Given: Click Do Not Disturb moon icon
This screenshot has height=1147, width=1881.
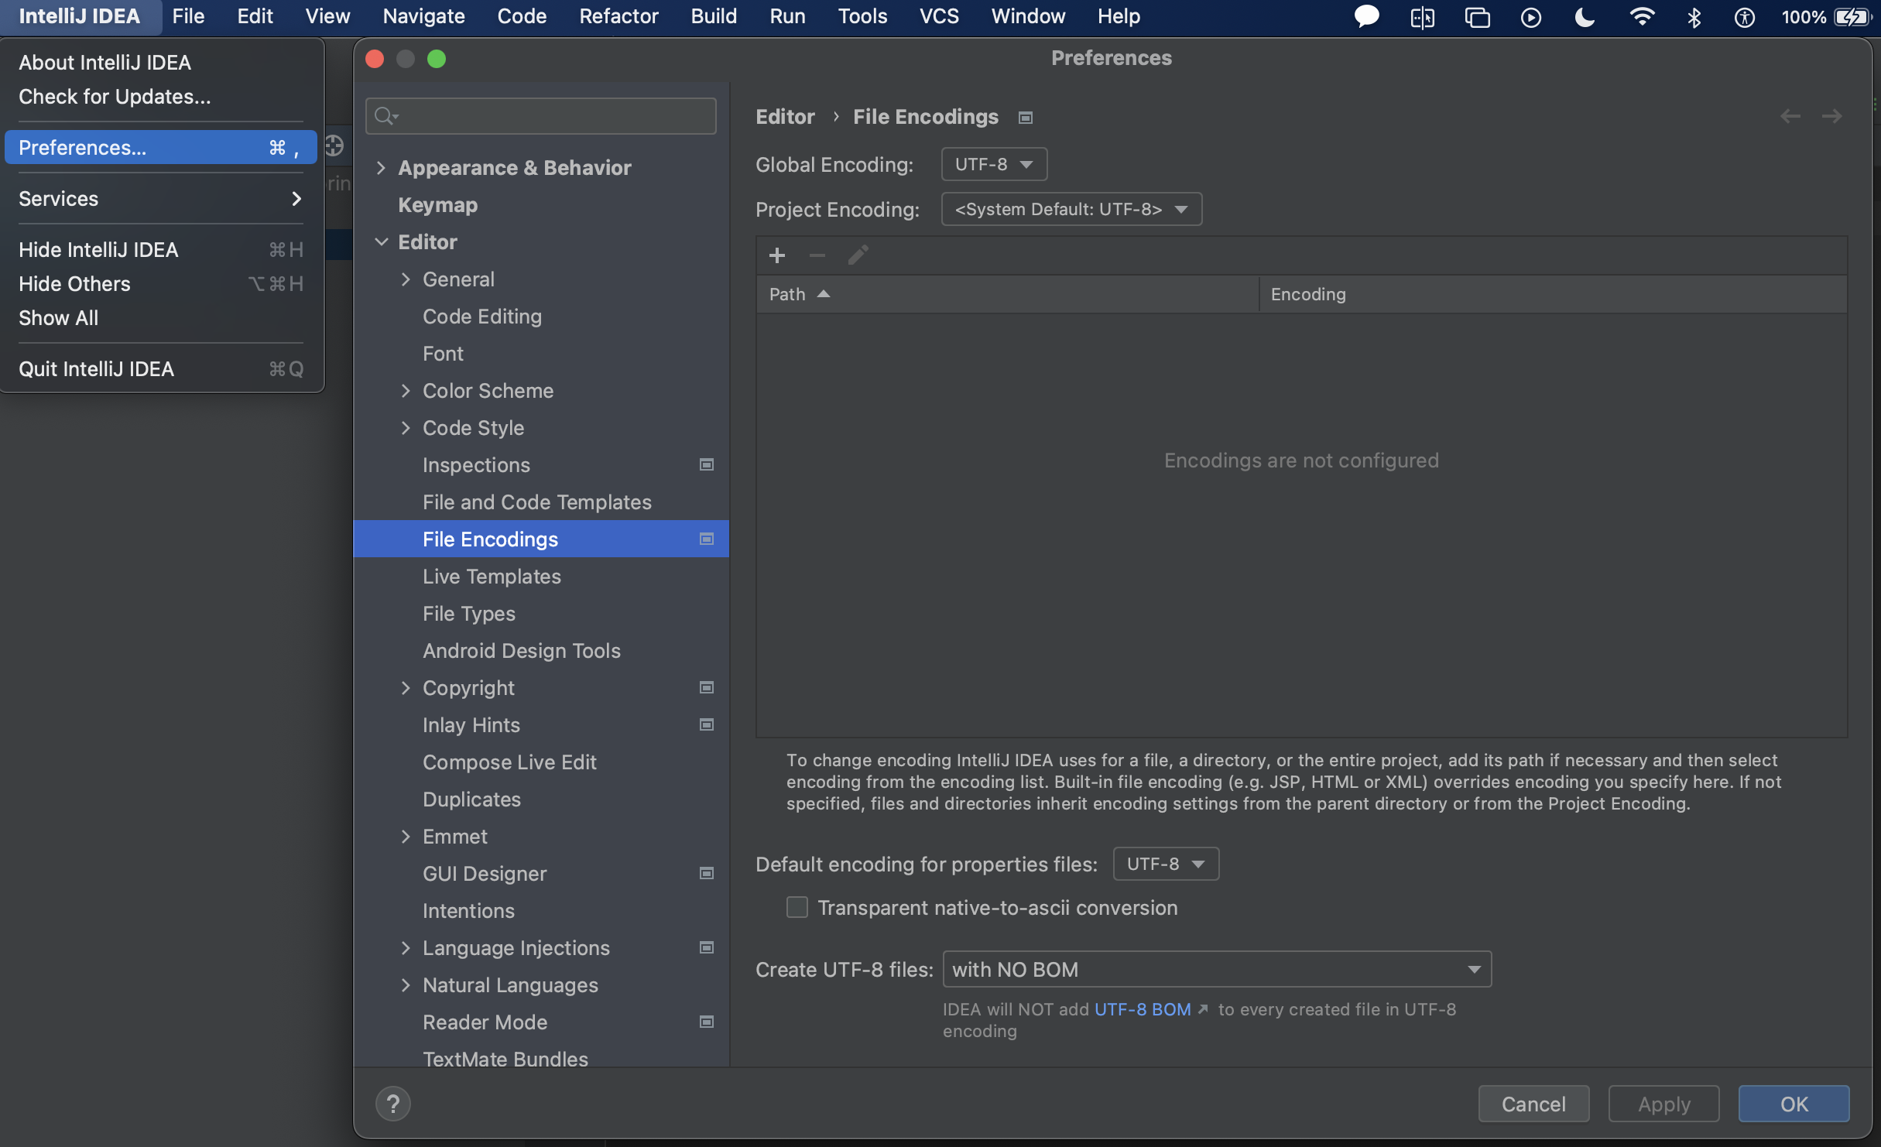Looking at the screenshot, I should tap(1585, 16).
